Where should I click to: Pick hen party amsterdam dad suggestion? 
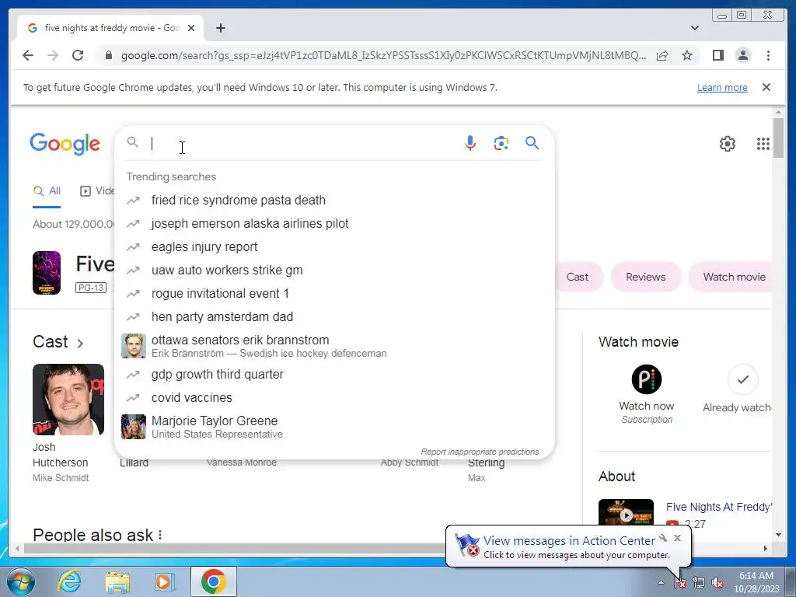pos(335,317)
